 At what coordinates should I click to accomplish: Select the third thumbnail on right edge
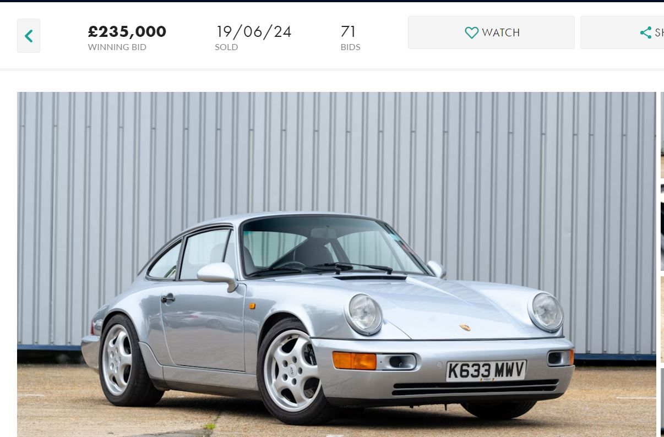[662, 319]
